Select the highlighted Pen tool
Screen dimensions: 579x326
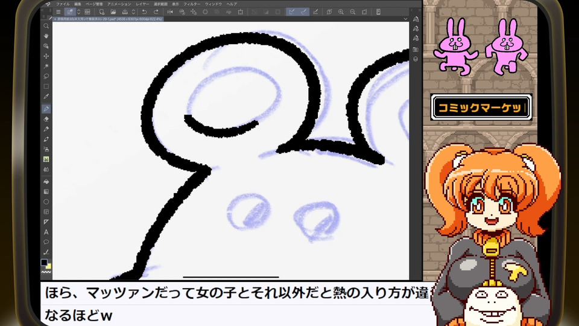46,109
